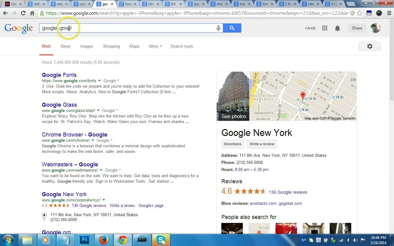Click the Write a review button
Image resolution: width=394 pixels, height=246 pixels.
[262, 144]
